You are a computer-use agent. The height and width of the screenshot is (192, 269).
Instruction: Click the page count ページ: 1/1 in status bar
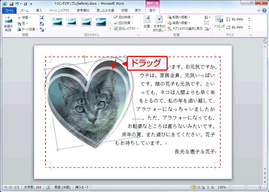pos(11,187)
